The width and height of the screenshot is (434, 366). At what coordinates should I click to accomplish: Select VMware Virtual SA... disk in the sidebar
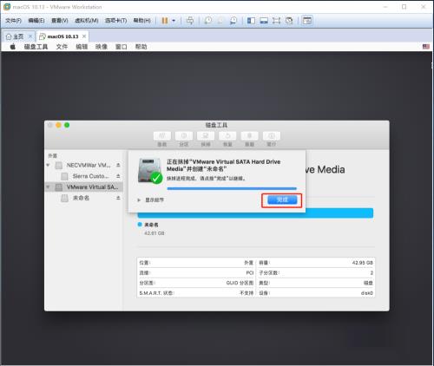(x=84, y=187)
